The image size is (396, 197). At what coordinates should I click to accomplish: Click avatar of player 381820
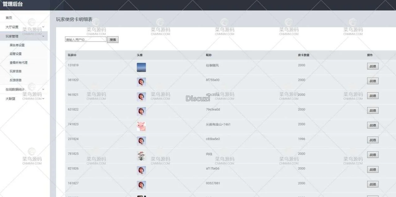pos(141,82)
